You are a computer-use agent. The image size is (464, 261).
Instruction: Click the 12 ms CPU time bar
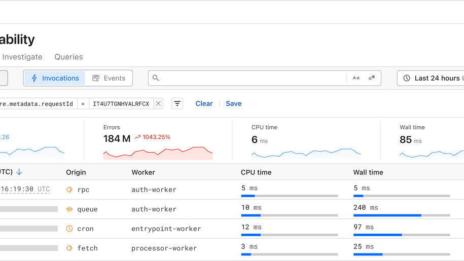(290, 235)
